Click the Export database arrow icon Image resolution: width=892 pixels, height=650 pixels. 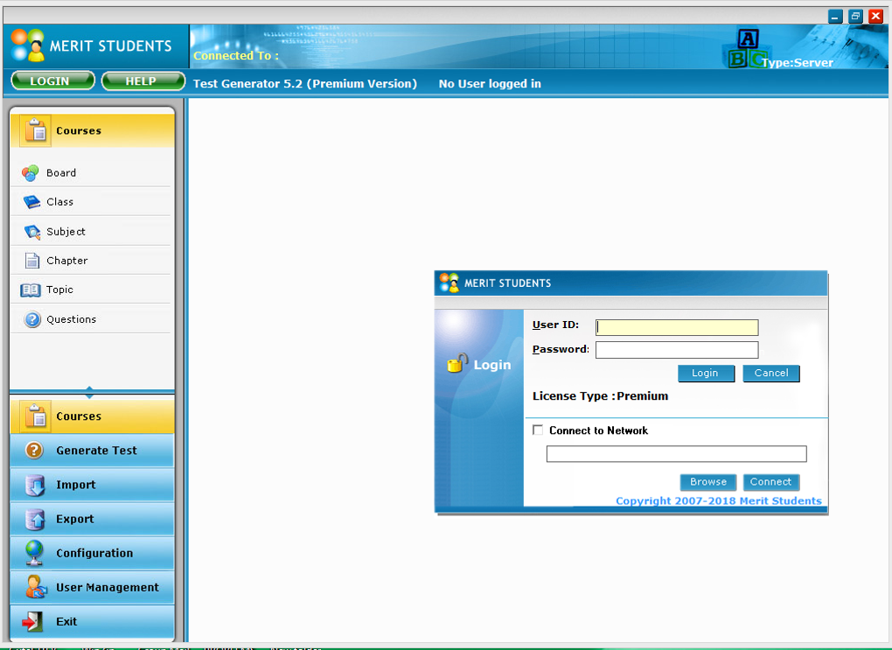pyautogui.click(x=35, y=519)
